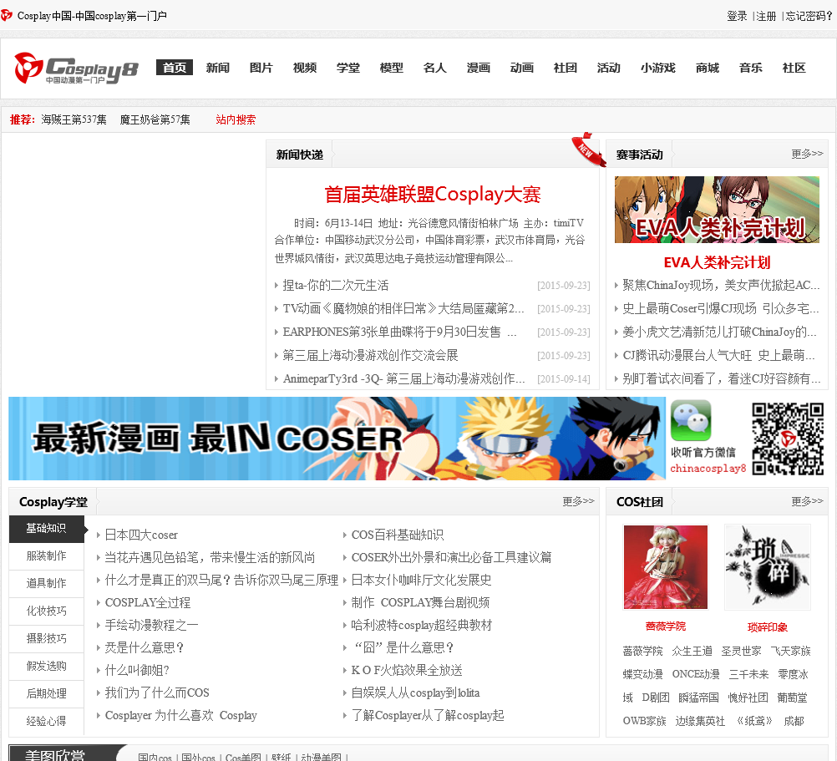The height and width of the screenshot is (761, 837).
Task: Open the 动画 navigation menu item
Action: (x=521, y=68)
